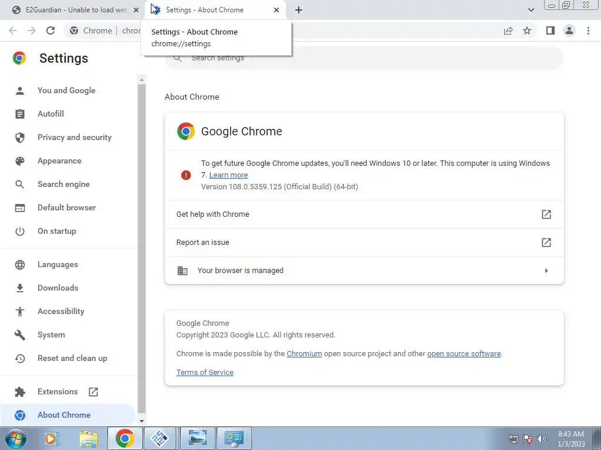Open a new tab with plus button

coord(299,10)
